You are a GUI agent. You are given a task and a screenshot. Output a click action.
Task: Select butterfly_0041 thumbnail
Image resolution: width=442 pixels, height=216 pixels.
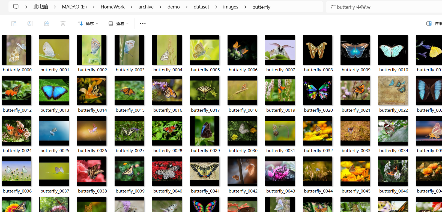point(205,171)
